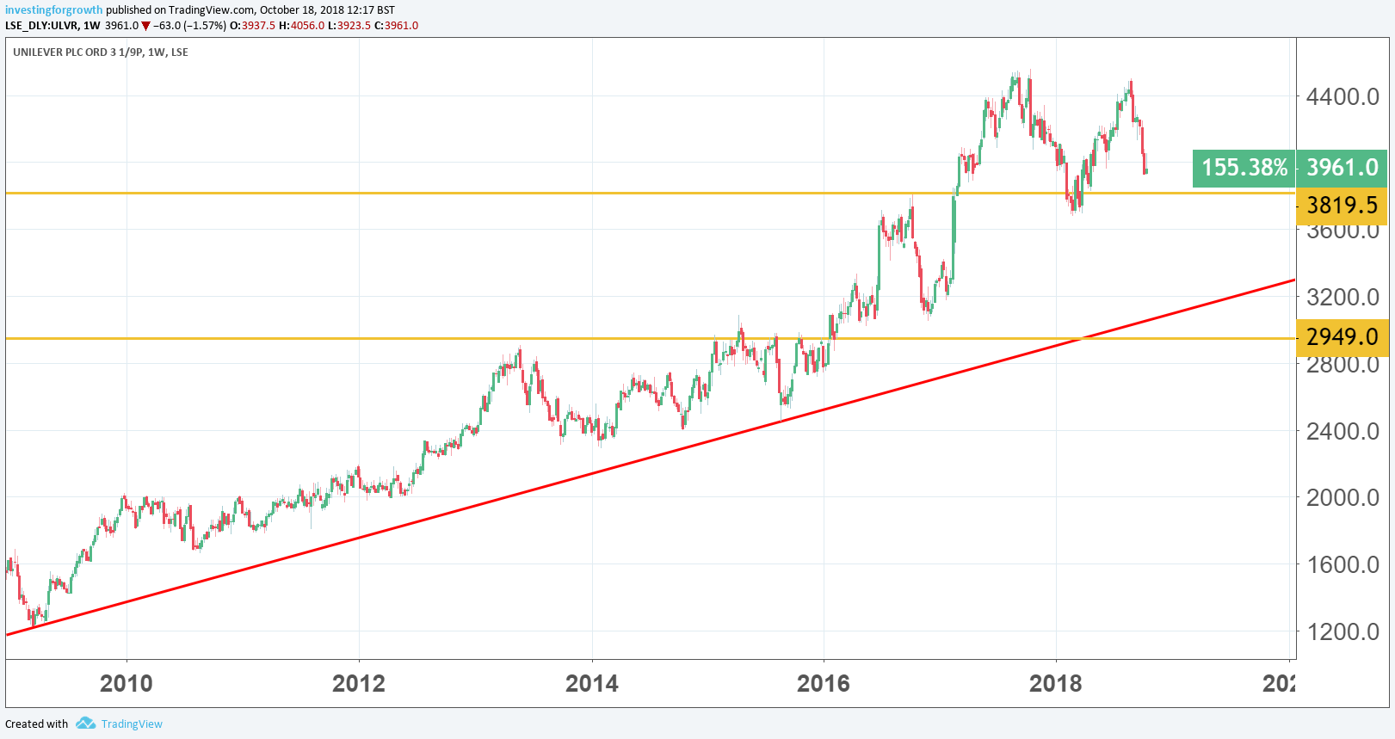Click the yellow 3819.5 price level label
The width and height of the screenshot is (1395, 739).
(x=1343, y=206)
